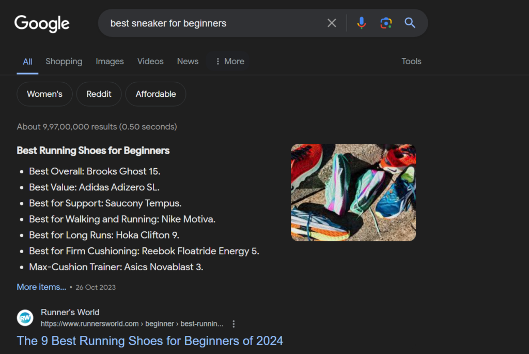The image size is (529, 354).
Task: Select 'Best Value: Adidas Adizero SL.' list item
Action: click(94, 187)
